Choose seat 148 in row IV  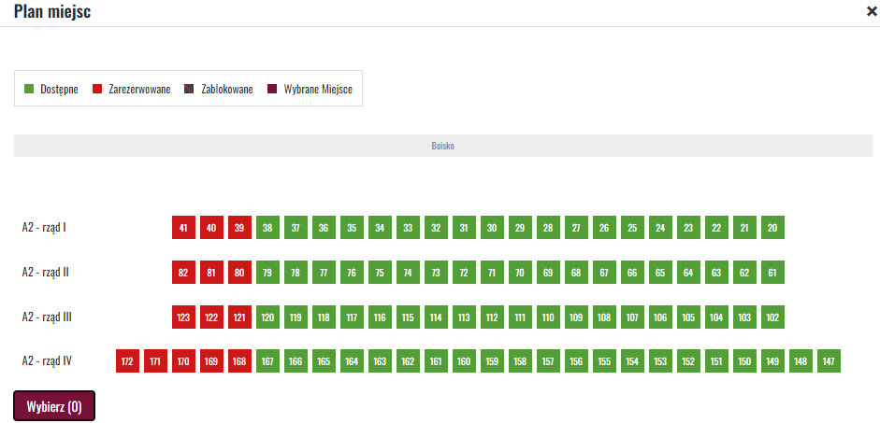click(801, 360)
